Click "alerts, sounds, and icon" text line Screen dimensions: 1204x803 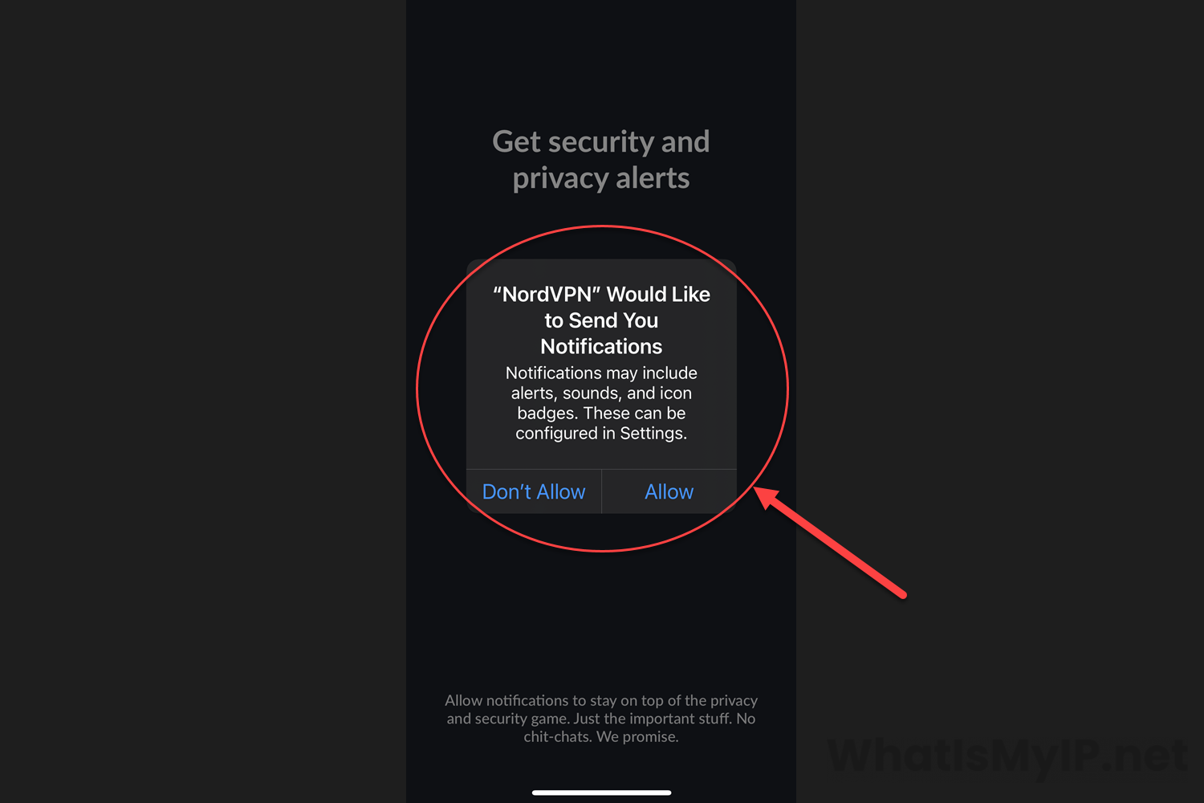(601, 393)
